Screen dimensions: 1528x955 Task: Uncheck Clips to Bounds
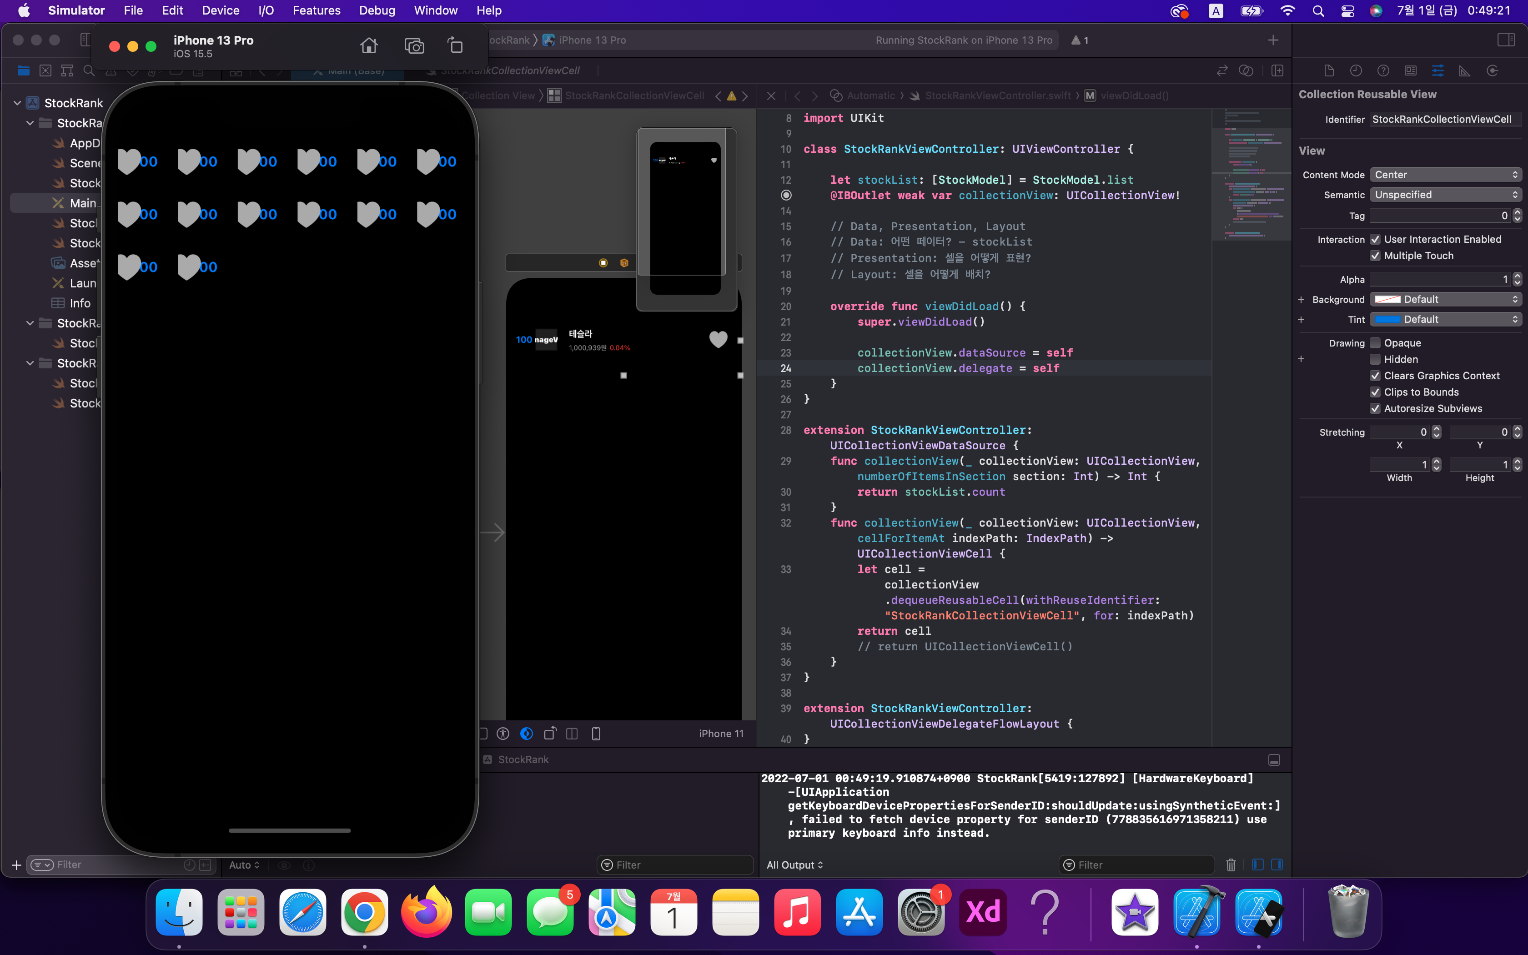1375,392
